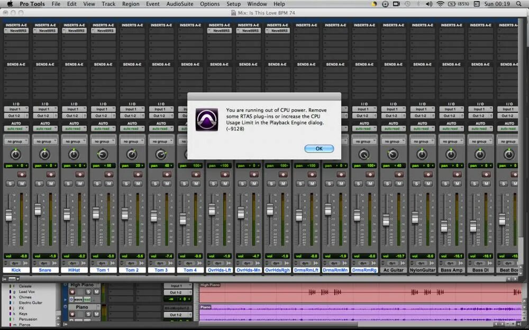The image size is (529, 330).
Task: Arm record on the Snare track
Action: pyautogui.click(x=51, y=174)
